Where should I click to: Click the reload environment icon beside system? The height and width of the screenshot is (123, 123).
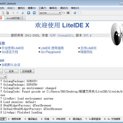pos(64,13)
